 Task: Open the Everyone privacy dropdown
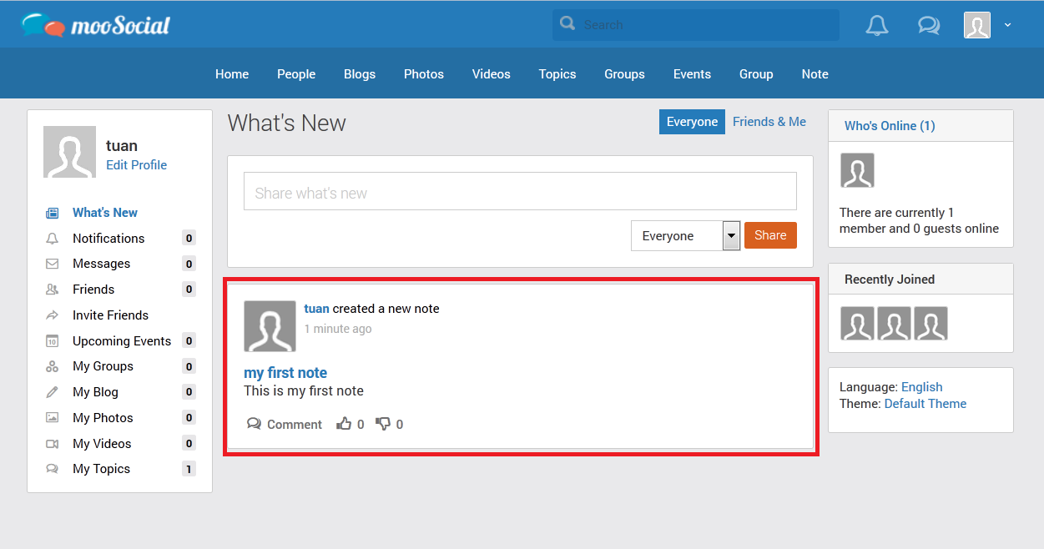pos(685,236)
